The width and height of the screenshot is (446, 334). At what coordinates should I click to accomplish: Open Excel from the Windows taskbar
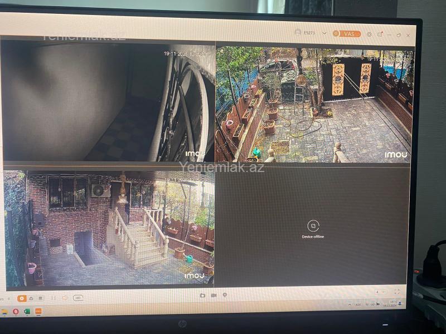point(27,311)
